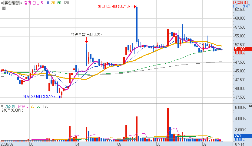Select the 유한양행 stock name label
Viewport: 252px width, 146px height.
[12, 3]
